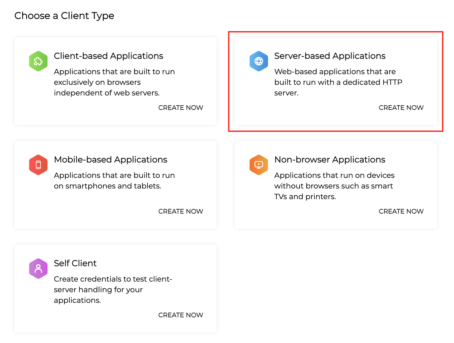Click the 'Choose a Client Type' heading
This screenshot has height=343, width=454.
64,16
